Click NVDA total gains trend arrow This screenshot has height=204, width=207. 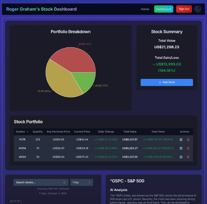click(144, 148)
